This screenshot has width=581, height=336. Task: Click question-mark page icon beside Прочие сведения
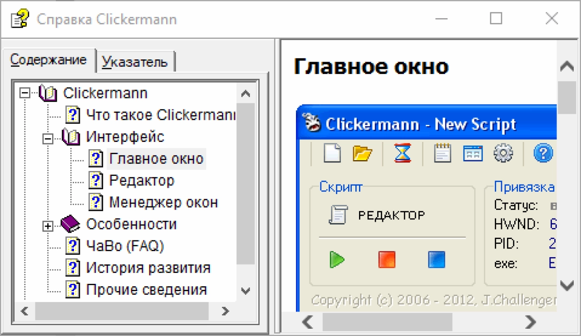click(73, 289)
